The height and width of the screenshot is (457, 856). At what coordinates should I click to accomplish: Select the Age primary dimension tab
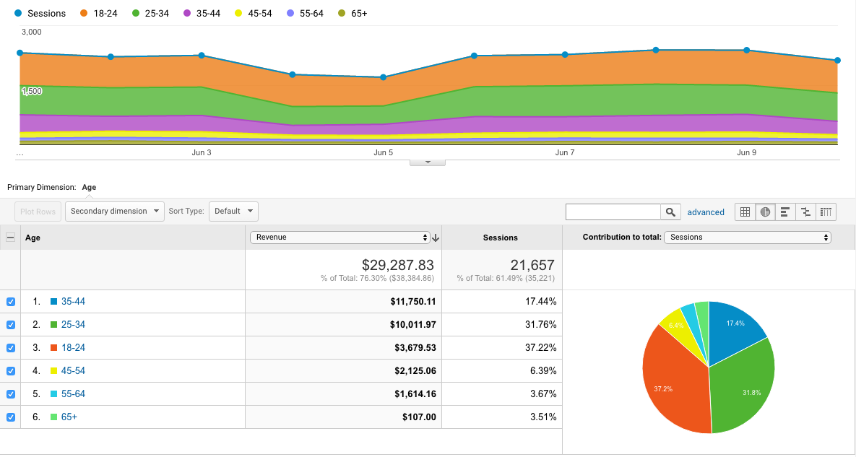pyautogui.click(x=89, y=187)
